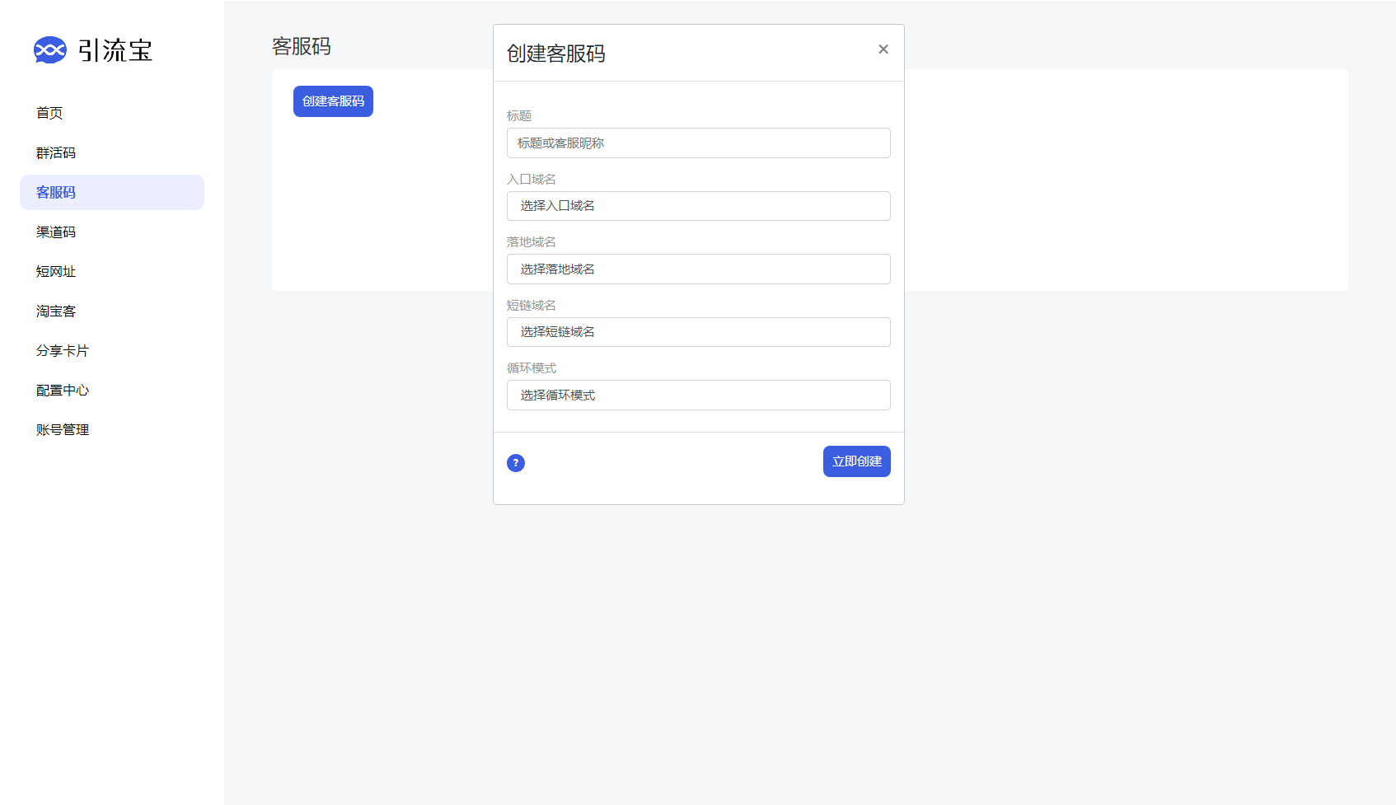Open 账号管理 from the sidebar
This screenshot has height=805, width=1396.
point(62,429)
